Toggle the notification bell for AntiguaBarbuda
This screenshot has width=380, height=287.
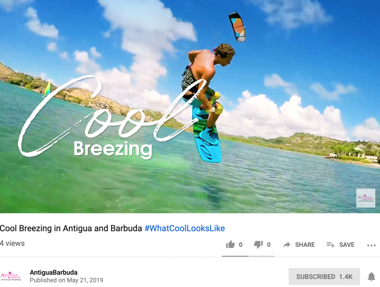click(371, 277)
